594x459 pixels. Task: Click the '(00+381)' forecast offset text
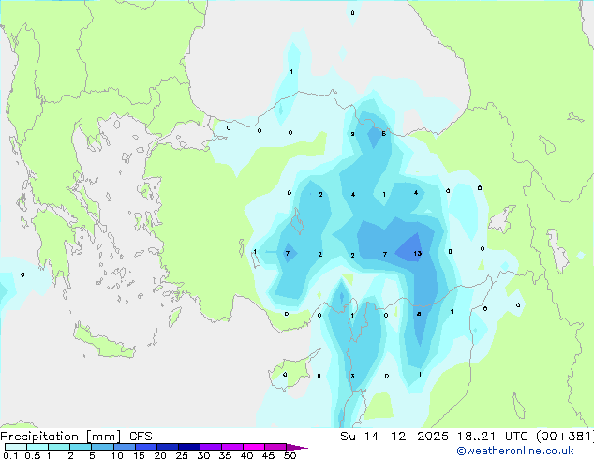(565, 437)
